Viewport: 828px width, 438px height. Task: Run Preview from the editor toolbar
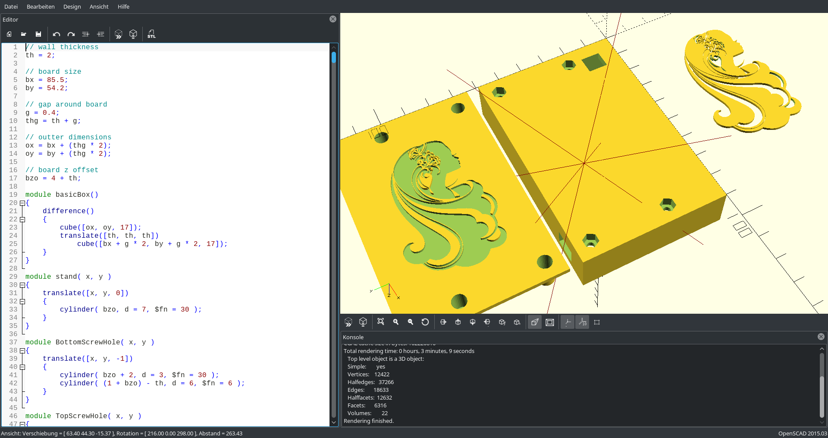pos(119,34)
